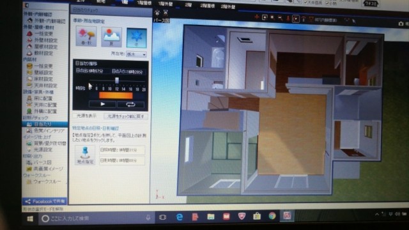This screenshot has height=230, width=409.
Task: Switch to the 2階 tab
Action: (x=189, y=5)
